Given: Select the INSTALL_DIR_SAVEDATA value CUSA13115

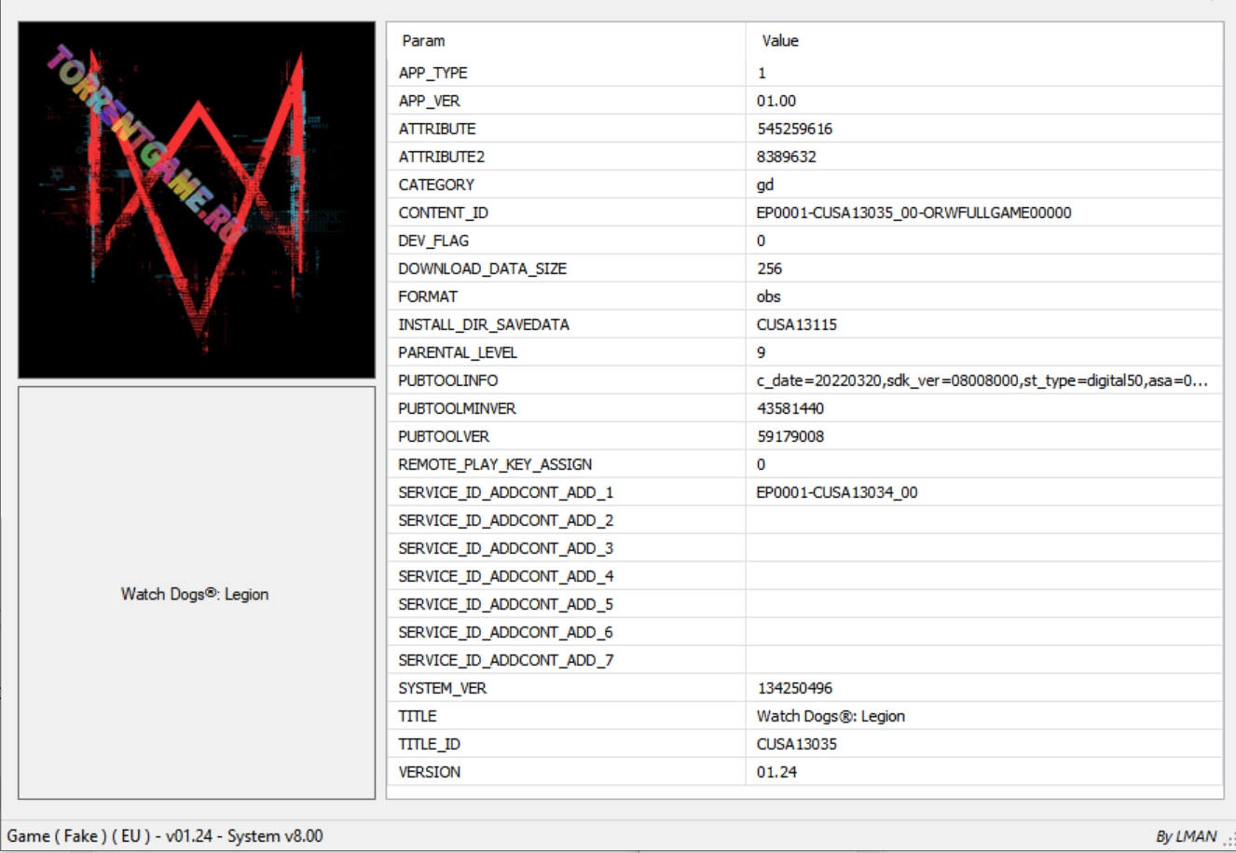Looking at the screenshot, I should coord(796,324).
